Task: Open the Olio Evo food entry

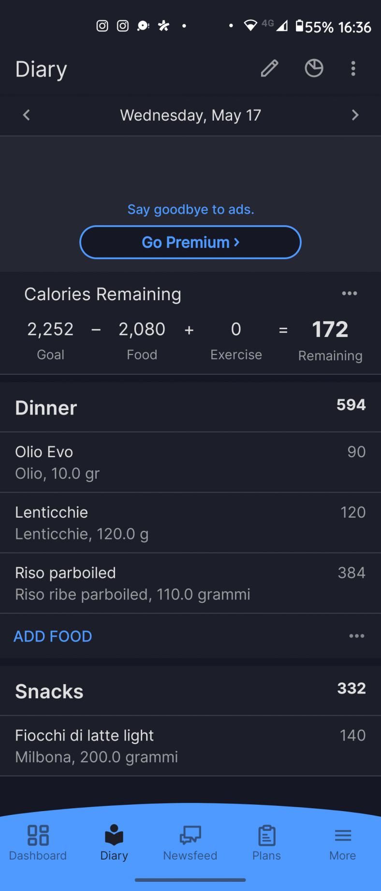Action: click(190, 462)
